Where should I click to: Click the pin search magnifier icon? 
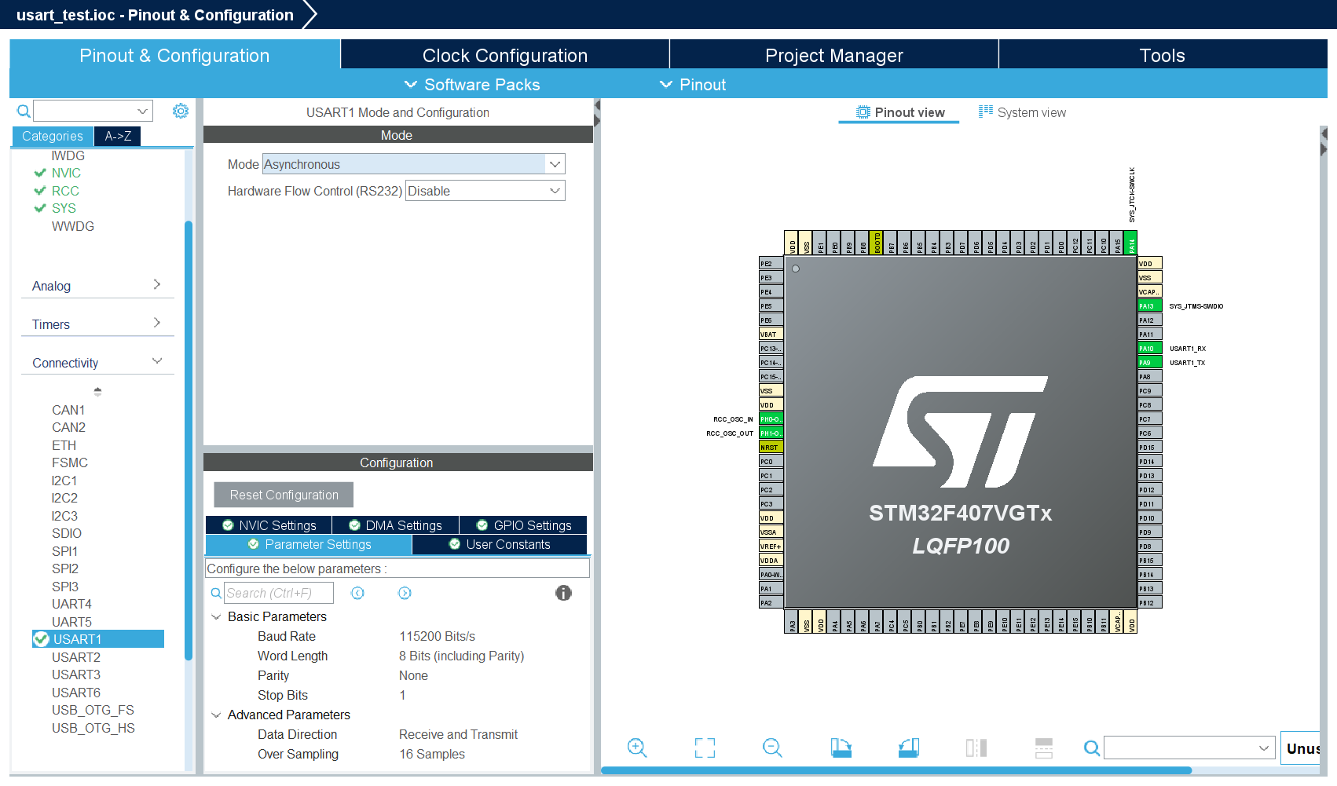(x=1092, y=748)
